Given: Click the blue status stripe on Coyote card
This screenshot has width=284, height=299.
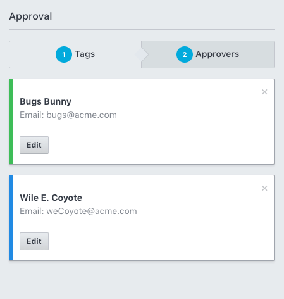Looking at the screenshot, I should 11,218.
